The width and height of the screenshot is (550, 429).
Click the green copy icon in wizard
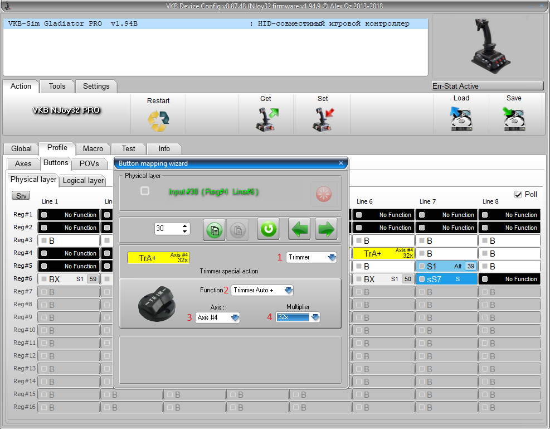click(215, 229)
